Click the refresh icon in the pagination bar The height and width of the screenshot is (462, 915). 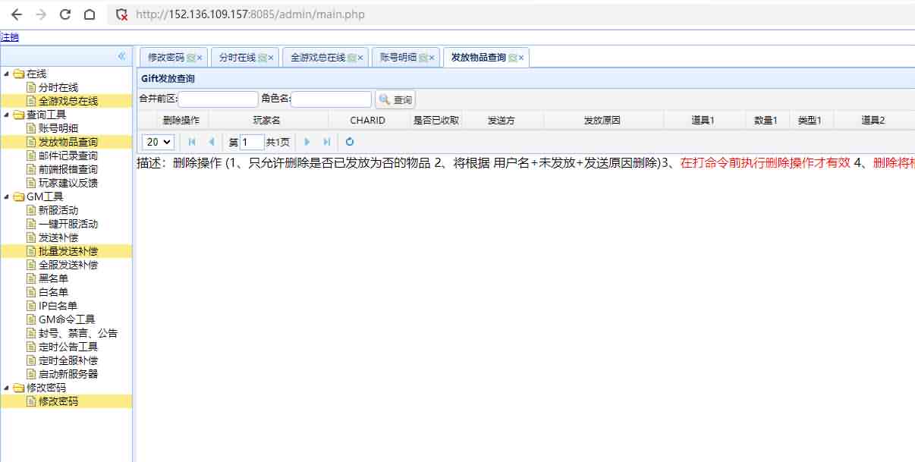point(349,141)
